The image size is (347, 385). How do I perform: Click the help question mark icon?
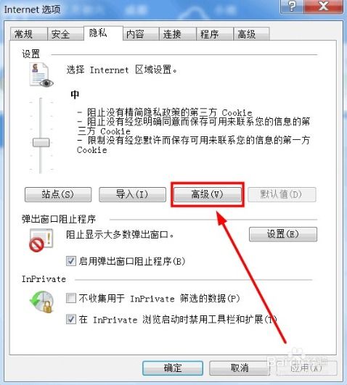(292, 6)
